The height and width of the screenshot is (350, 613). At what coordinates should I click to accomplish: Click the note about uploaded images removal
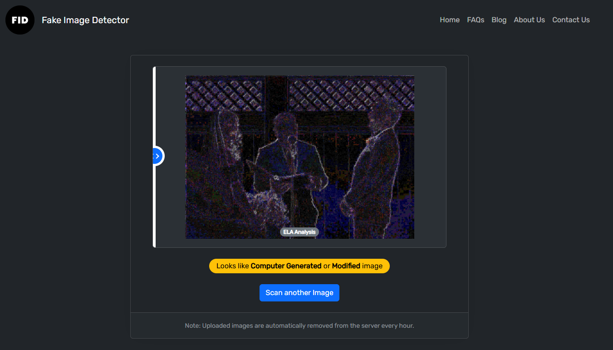coord(299,325)
